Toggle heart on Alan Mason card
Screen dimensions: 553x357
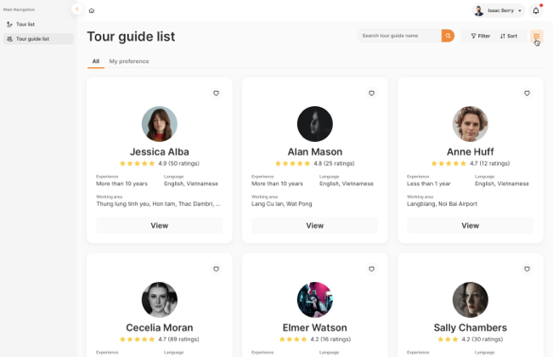371,93
